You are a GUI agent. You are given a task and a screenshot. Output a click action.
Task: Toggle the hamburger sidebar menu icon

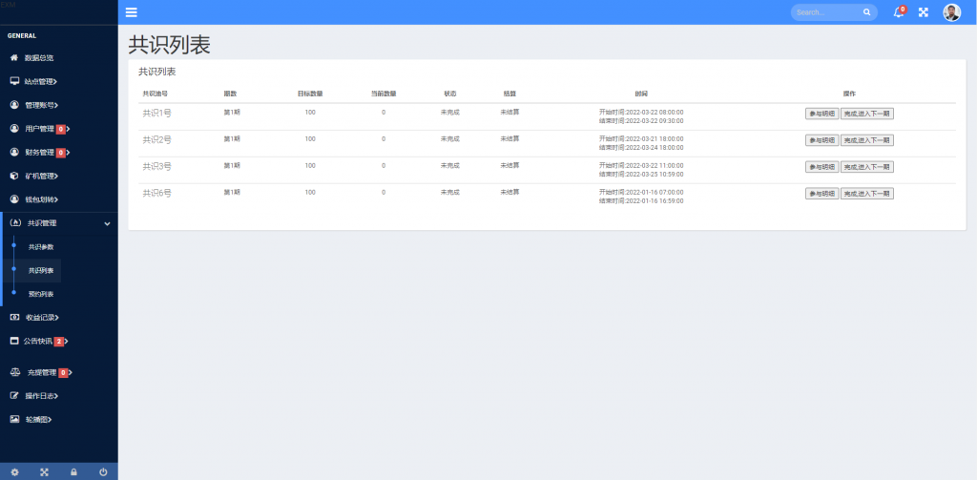132,12
